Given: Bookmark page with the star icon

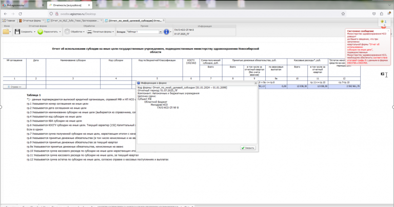Looking at the screenshot, I should [343, 14].
